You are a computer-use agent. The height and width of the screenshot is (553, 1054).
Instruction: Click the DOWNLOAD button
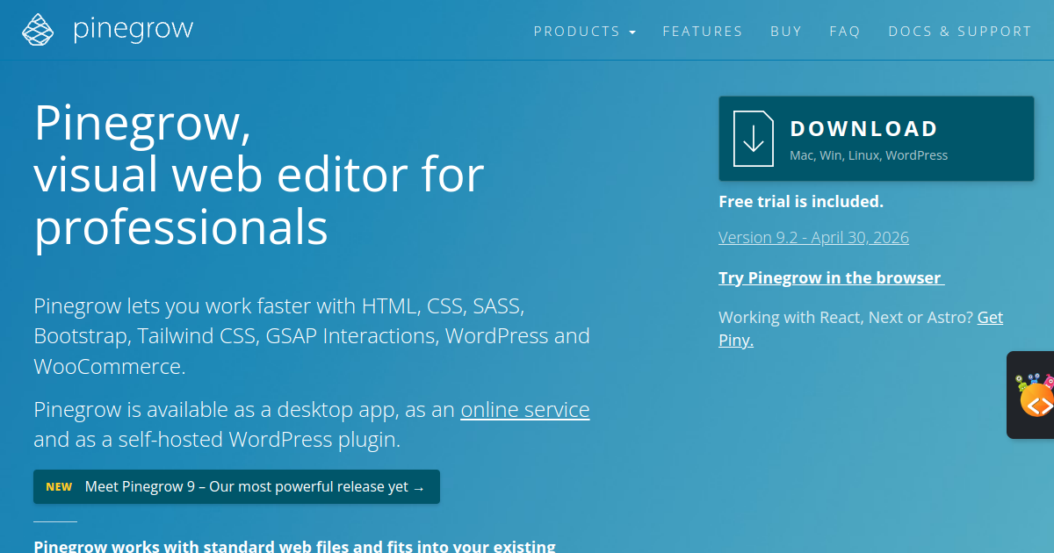pyautogui.click(x=876, y=139)
